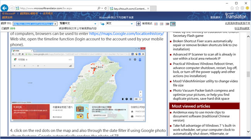Open the privacy statement link in header
Viewport: 251px width, 139px height.
tap(29, 13)
